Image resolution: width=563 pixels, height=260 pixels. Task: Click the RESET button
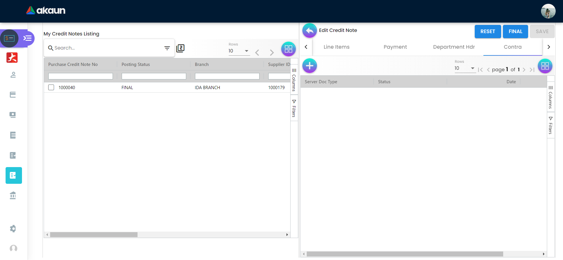(x=487, y=31)
